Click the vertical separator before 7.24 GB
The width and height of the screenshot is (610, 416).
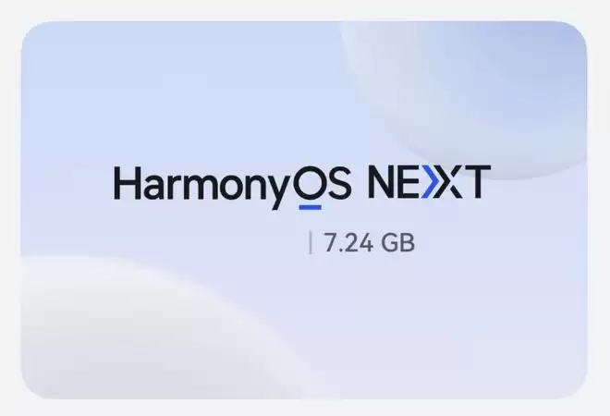[310, 242]
